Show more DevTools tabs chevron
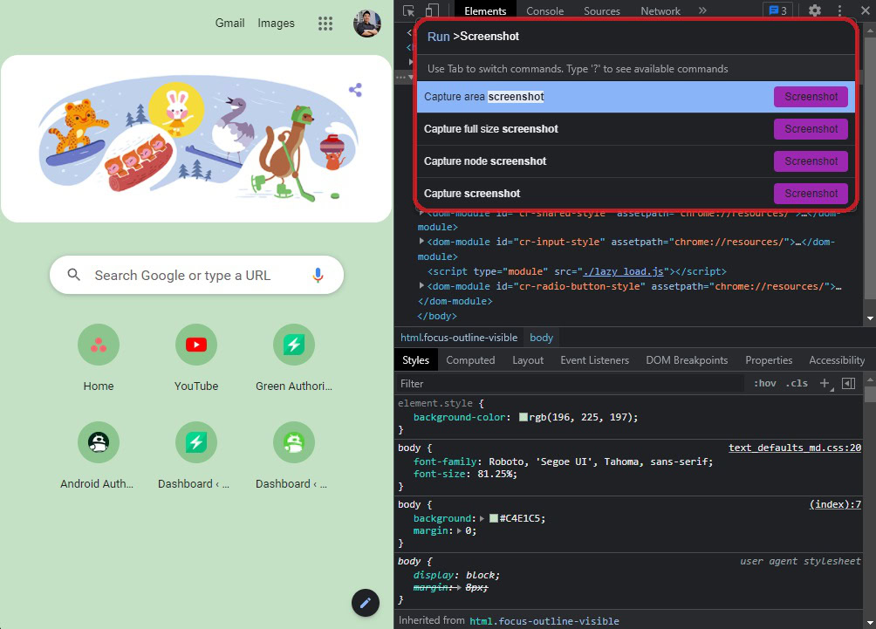This screenshot has width=876, height=629. click(x=702, y=10)
